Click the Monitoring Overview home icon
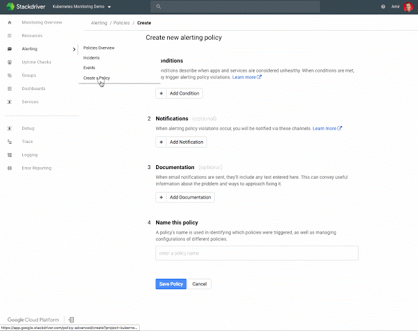This screenshot has width=418, height=331. coord(10,22)
